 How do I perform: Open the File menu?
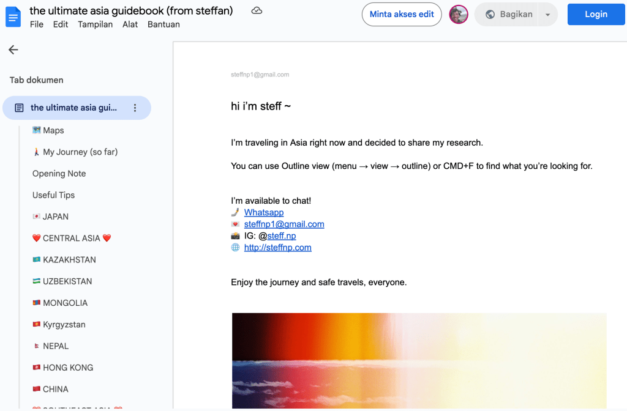pos(37,24)
